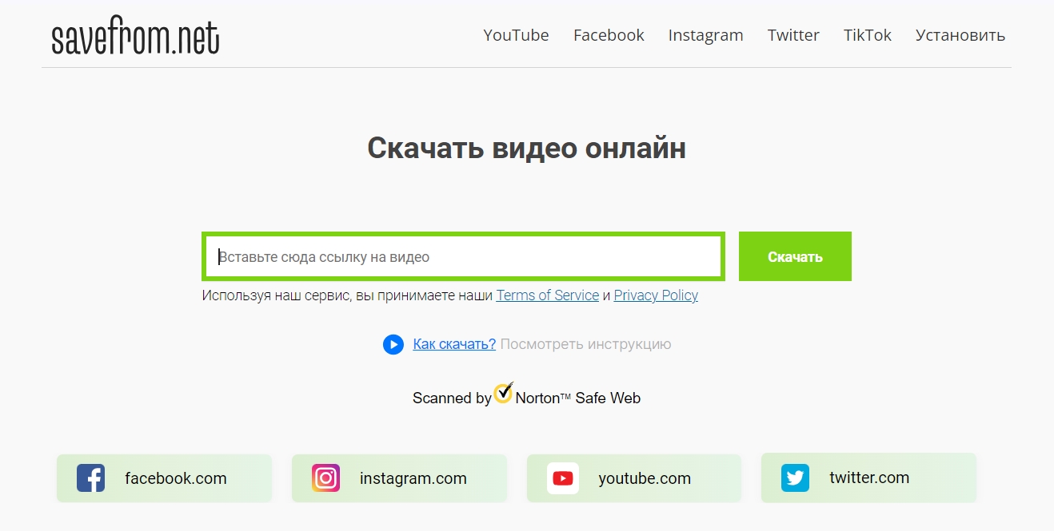Viewport: 1054px width, 531px height.
Task: Open Facebook in the top navigation
Action: pyautogui.click(x=609, y=35)
